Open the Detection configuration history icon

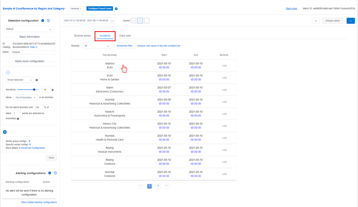(48, 20)
